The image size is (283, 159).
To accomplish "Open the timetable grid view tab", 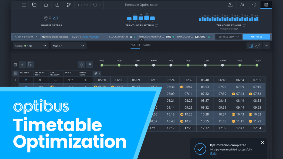I will pyautogui.click(x=266, y=5).
